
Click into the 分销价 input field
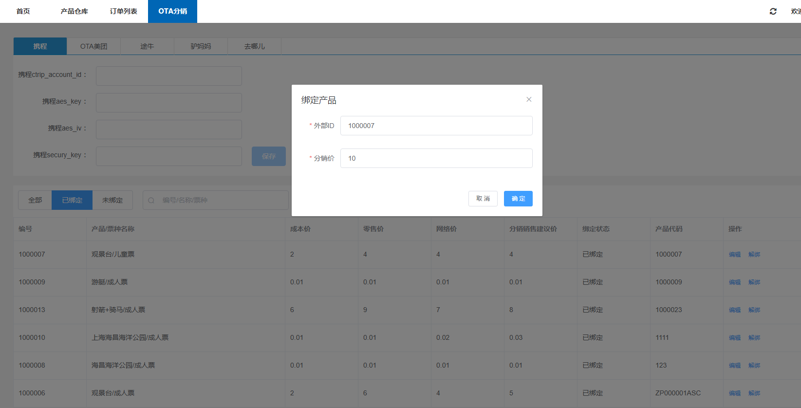coord(436,158)
